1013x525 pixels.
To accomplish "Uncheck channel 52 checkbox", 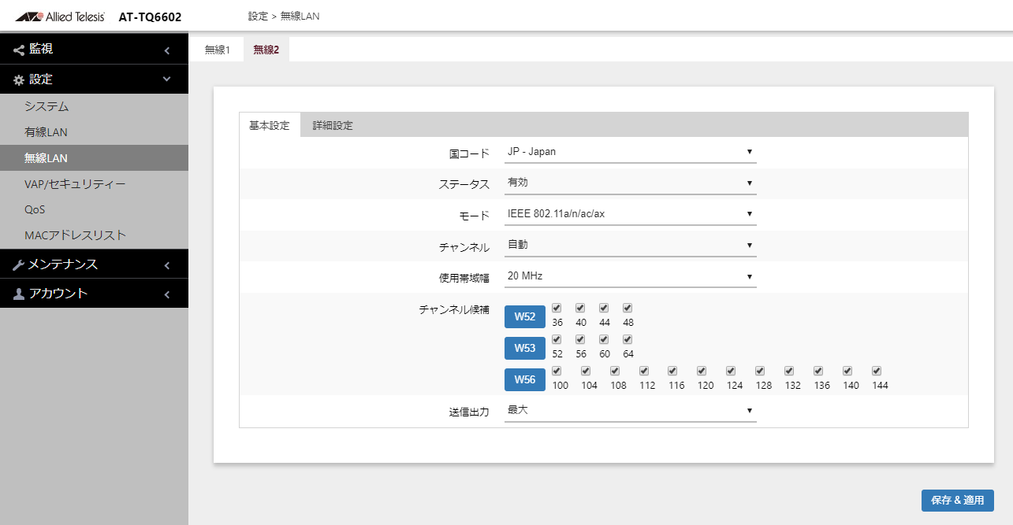I will click(x=557, y=339).
